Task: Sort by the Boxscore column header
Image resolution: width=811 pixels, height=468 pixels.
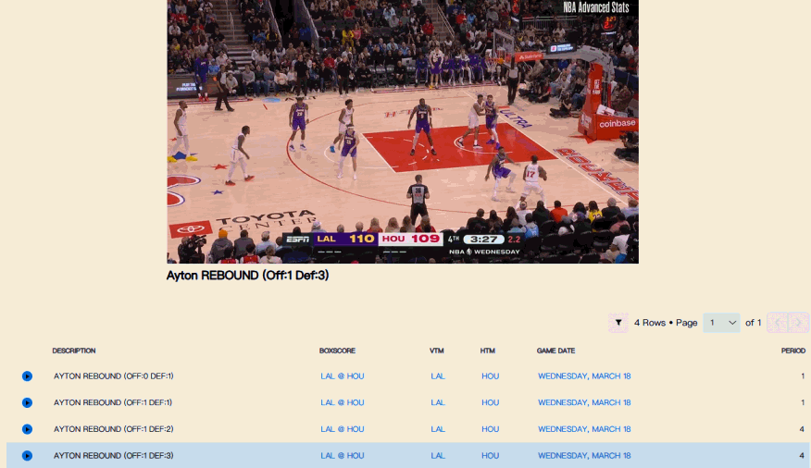Action: 337,351
